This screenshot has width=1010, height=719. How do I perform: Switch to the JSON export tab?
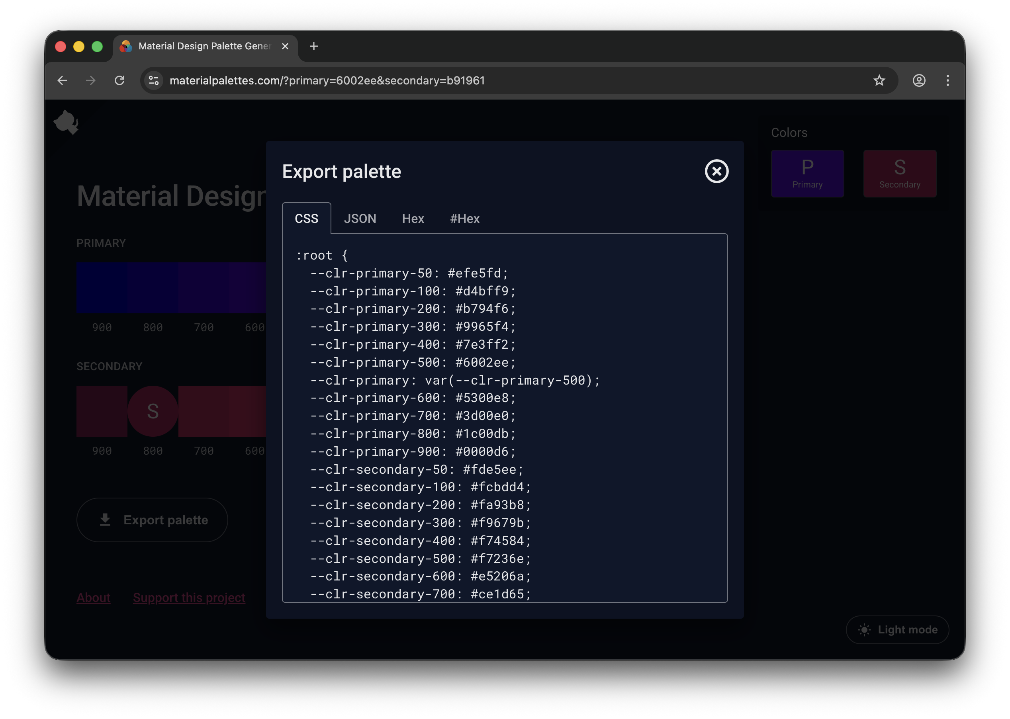point(360,218)
